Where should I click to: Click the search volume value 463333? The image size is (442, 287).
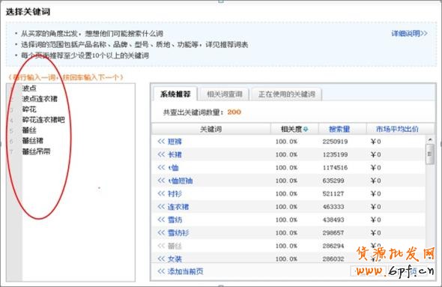pos(333,207)
